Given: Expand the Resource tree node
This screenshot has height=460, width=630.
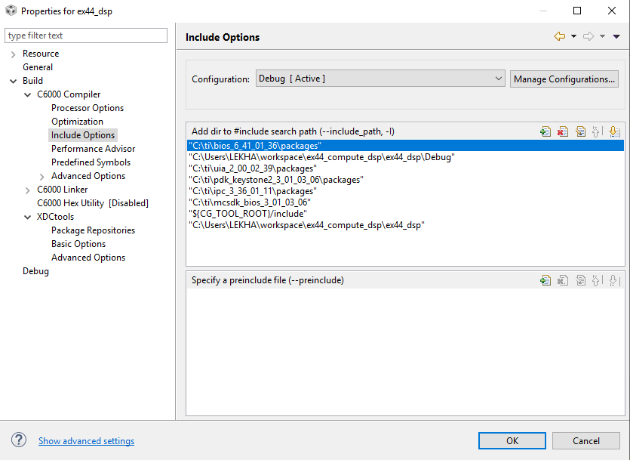Looking at the screenshot, I should point(14,54).
